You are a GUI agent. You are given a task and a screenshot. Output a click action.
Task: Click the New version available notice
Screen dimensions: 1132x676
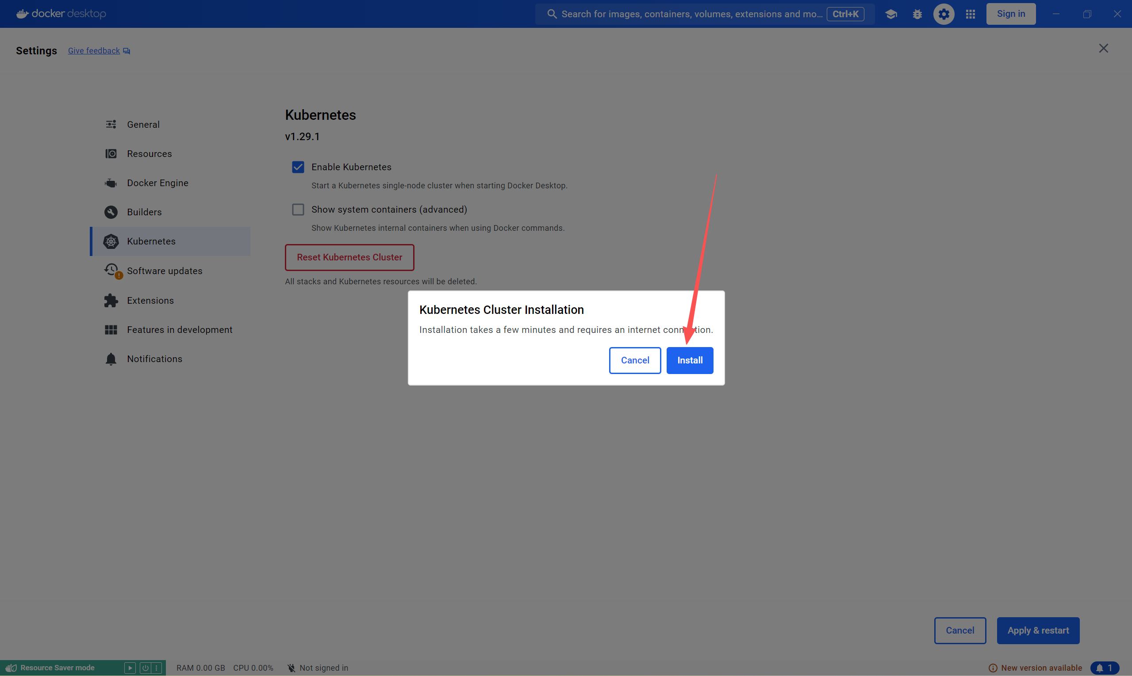(1040, 668)
